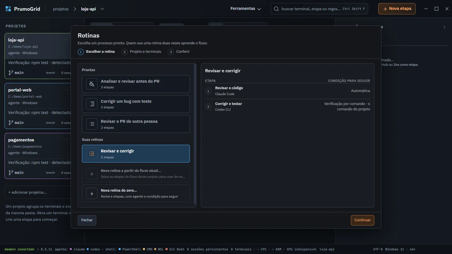Click the document icon for Corrigir um bug
Viewport: 452px width, 254px height.
point(92,104)
